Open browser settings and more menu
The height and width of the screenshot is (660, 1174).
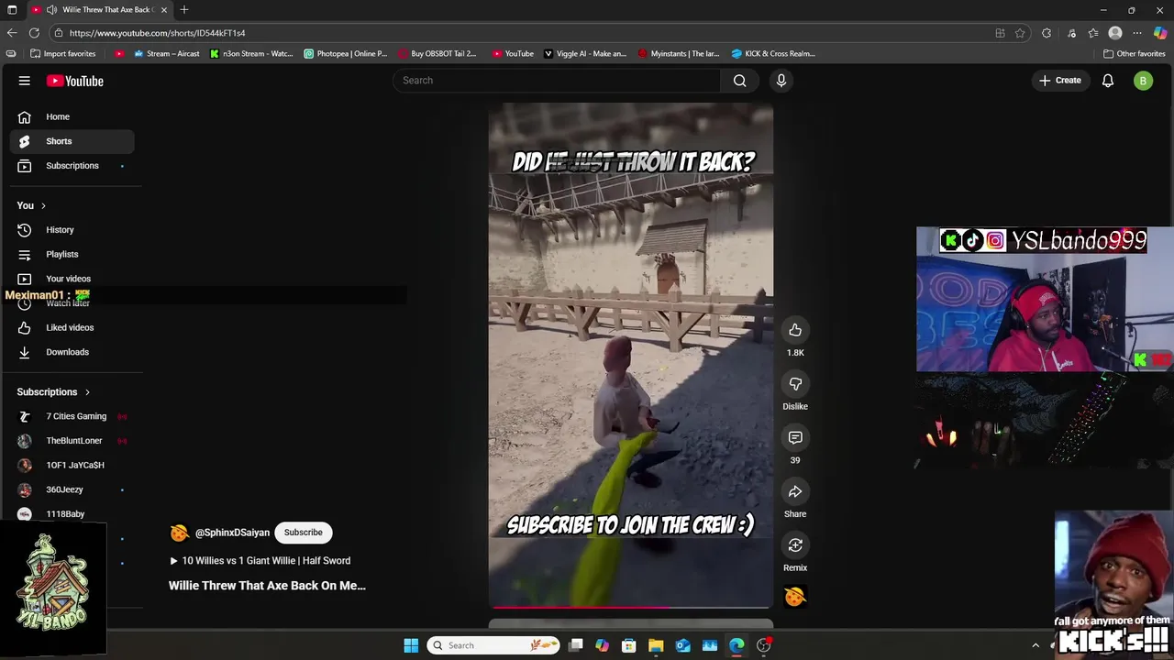pos(1137,33)
